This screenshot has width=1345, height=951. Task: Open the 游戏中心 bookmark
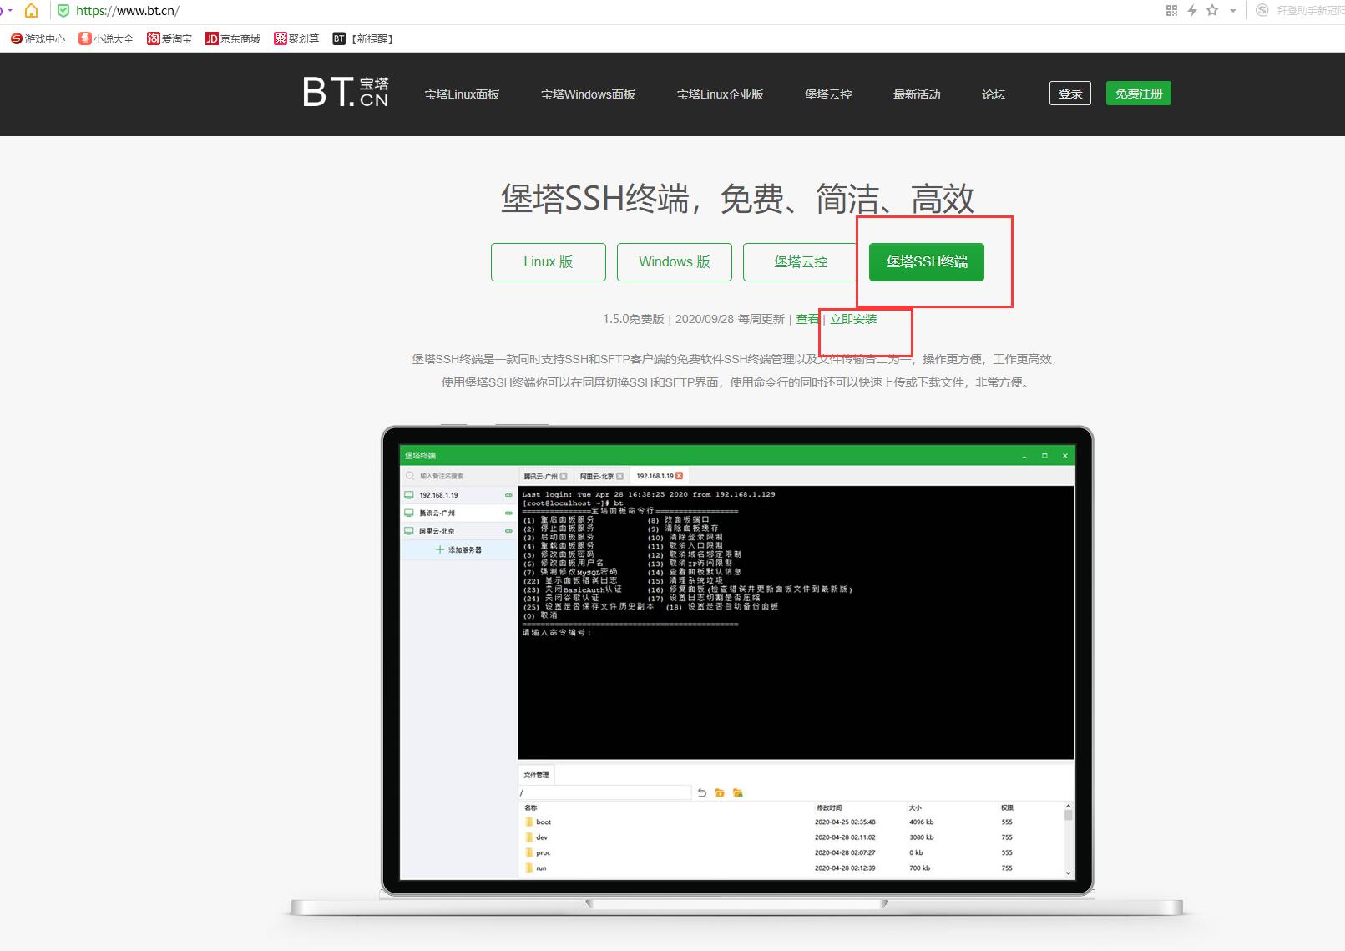pos(38,38)
